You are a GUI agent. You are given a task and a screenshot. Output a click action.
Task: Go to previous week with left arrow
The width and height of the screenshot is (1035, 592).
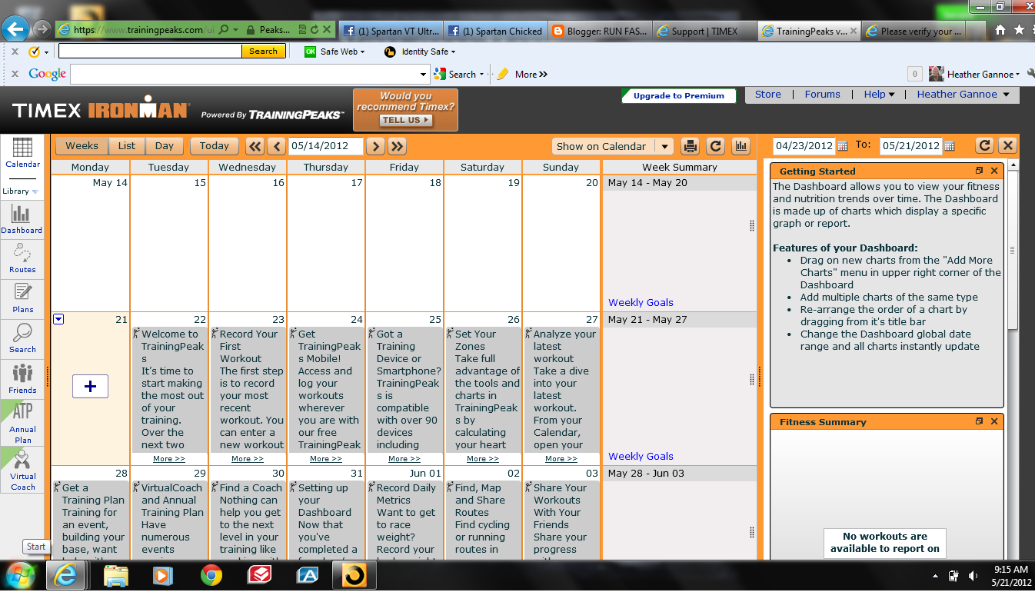tap(277, 146)
